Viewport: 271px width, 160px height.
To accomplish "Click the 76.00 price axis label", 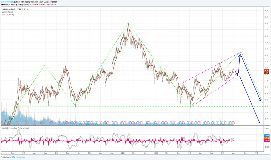I will click(266, 42).
